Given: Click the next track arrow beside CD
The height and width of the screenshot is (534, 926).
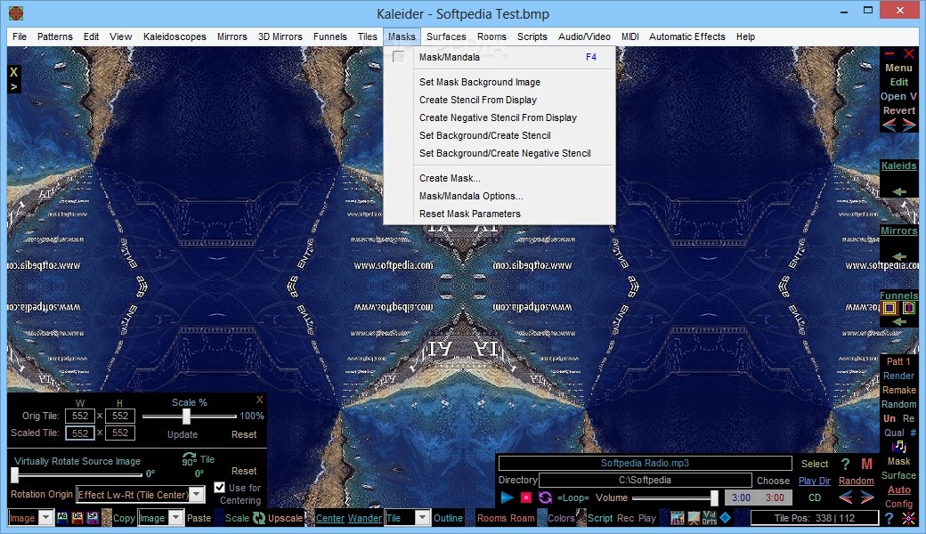Looking at the screenshot, I should click(867, 498).
